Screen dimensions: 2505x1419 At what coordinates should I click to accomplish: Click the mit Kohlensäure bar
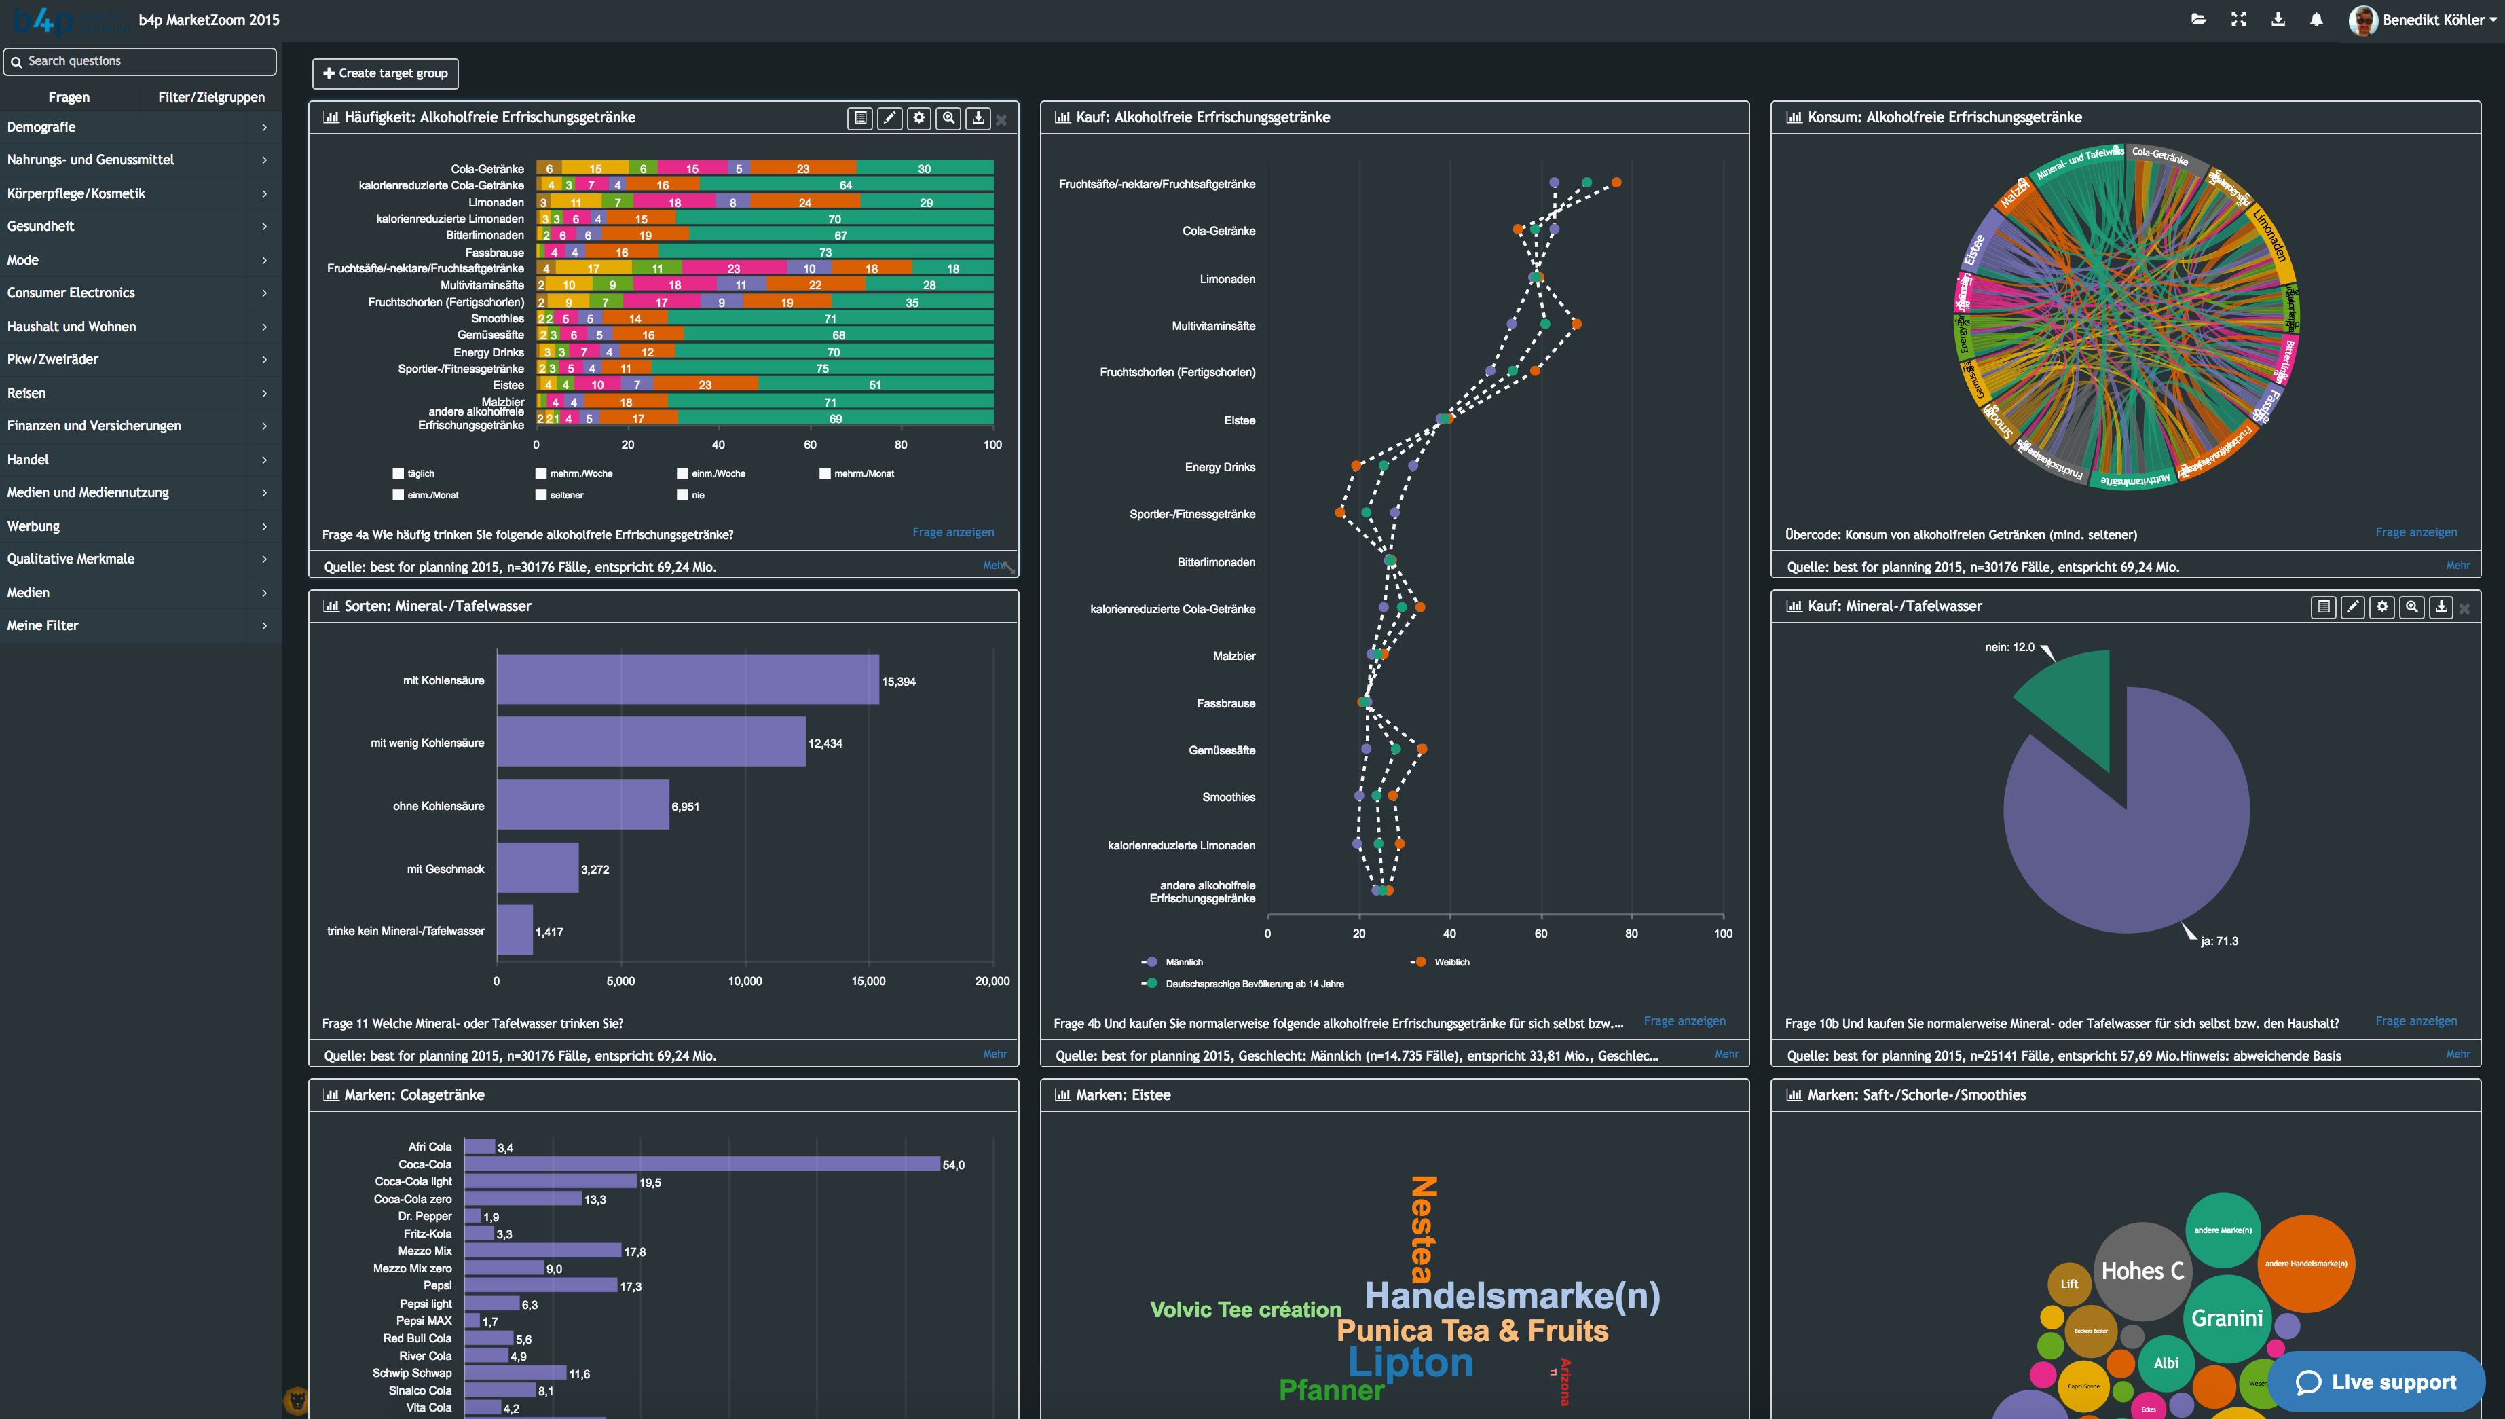click(x=688, y=680)
